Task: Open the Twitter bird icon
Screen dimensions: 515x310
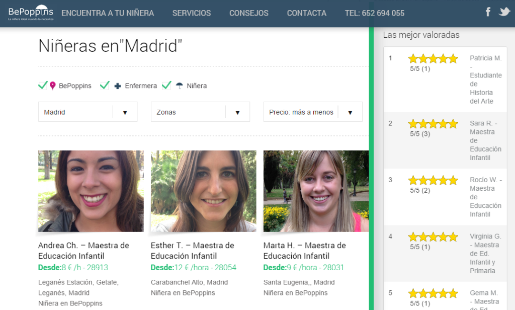Action: (x=504, y=12)
